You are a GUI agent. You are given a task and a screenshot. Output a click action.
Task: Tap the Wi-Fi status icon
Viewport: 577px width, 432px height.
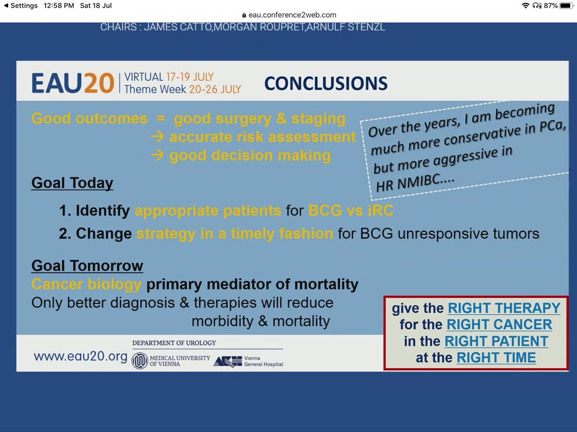pos(526,6)
